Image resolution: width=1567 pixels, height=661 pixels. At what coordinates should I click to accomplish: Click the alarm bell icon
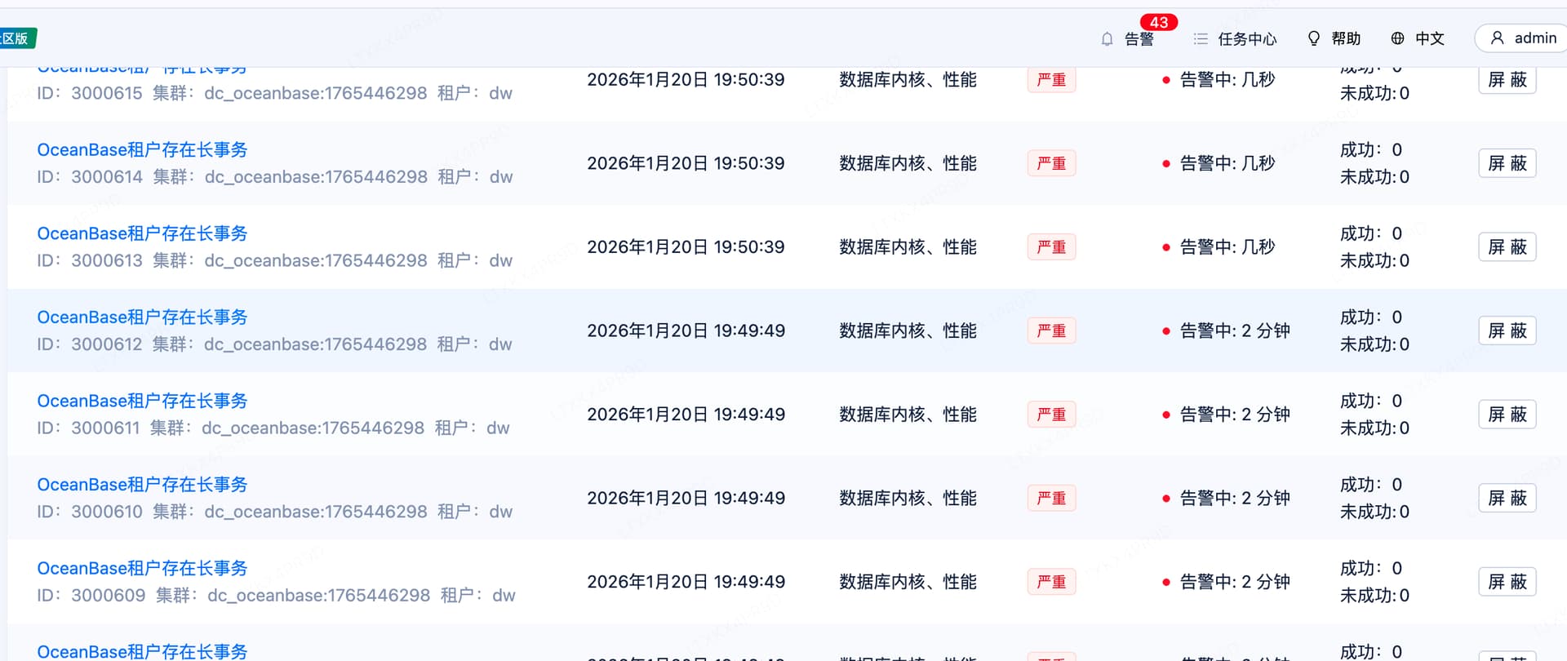point(1107,39)
